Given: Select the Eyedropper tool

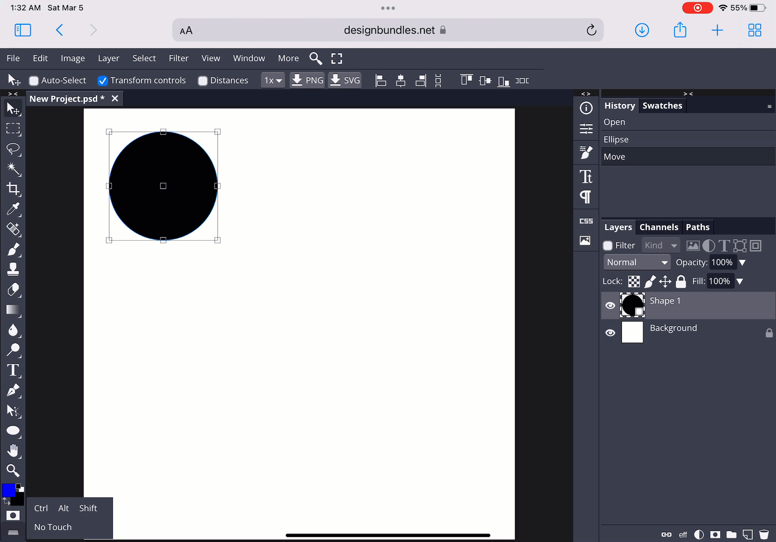Looking at the screenshot, I should [13, 209].
